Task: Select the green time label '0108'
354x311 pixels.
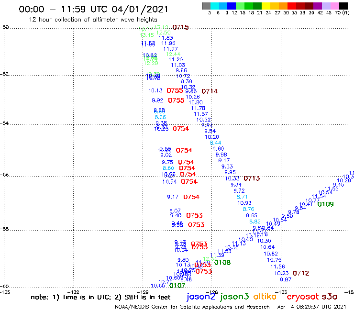Action: pyautogui.click(x=222, y=263)
